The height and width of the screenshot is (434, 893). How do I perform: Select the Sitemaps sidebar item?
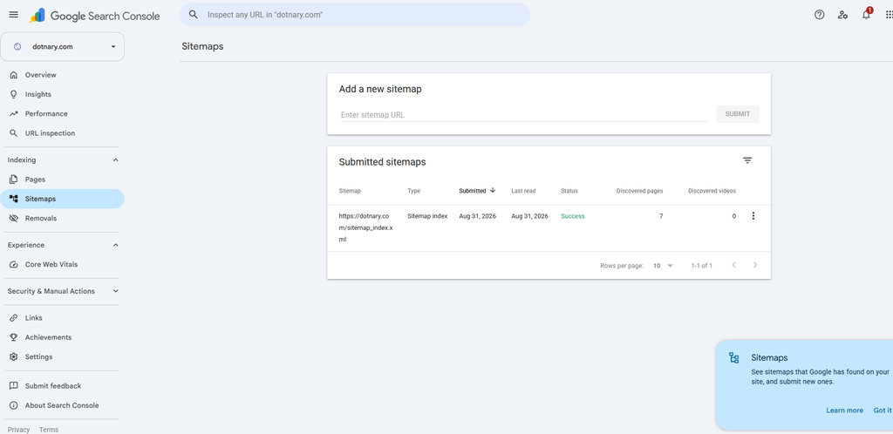[62, 199]
